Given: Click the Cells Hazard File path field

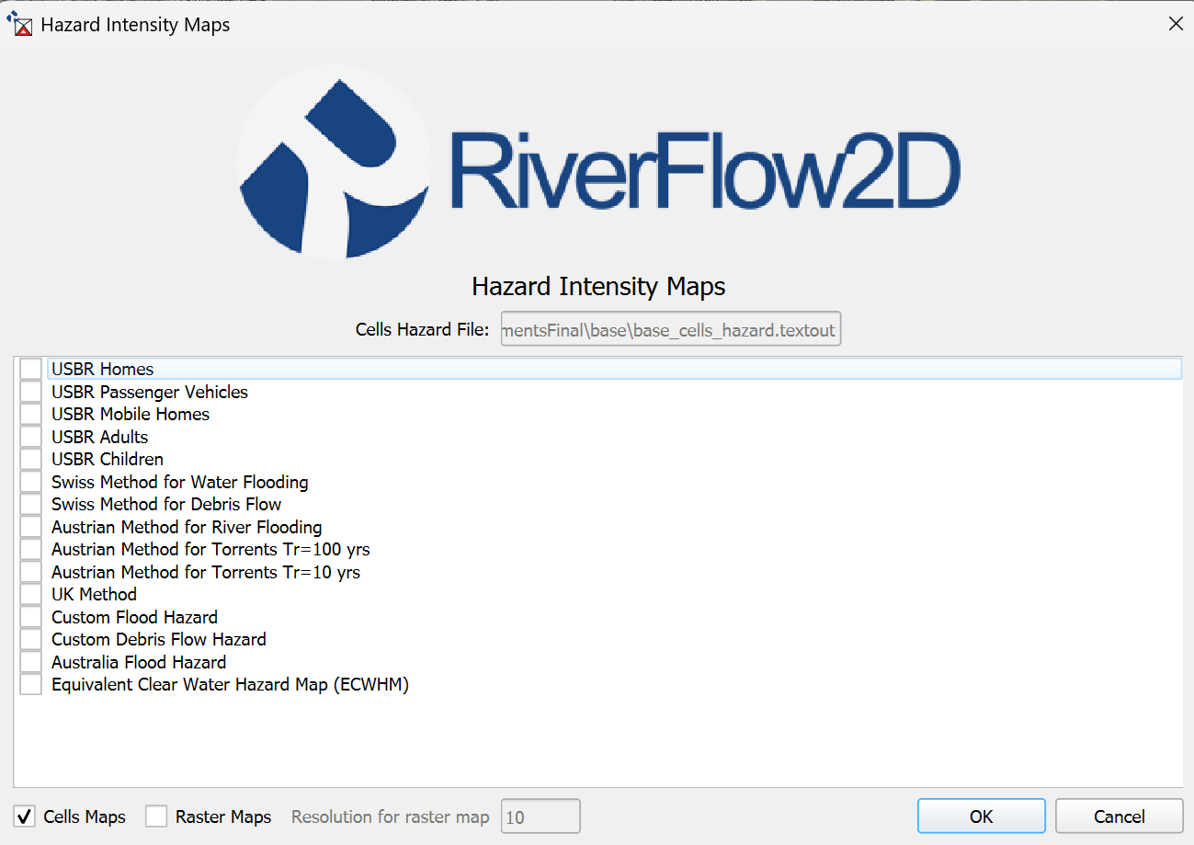Looking at the screenshot, I should tap(670, 330).
